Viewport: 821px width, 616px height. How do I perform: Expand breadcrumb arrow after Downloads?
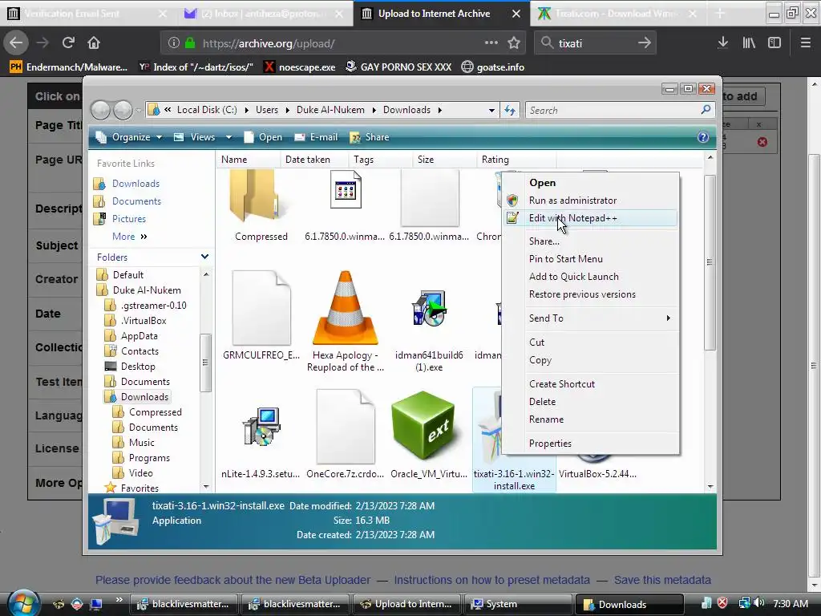tap(440, 110)
